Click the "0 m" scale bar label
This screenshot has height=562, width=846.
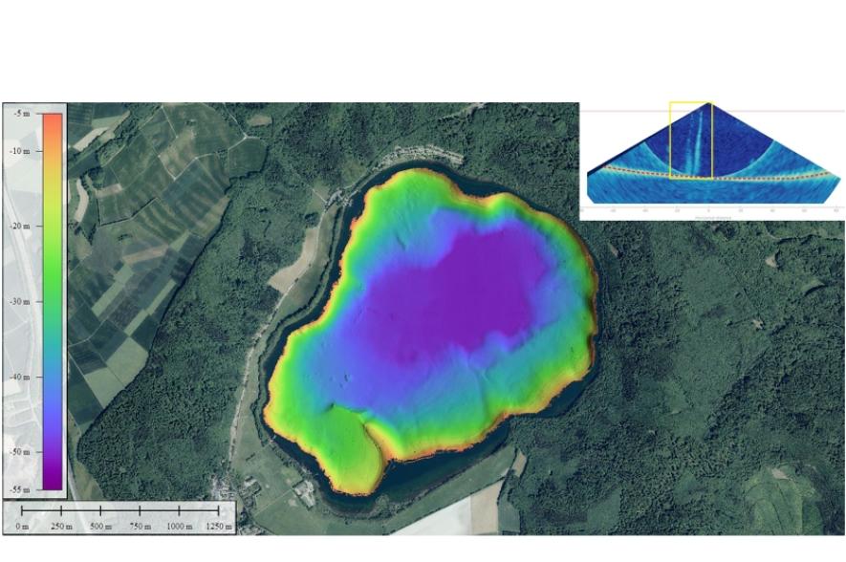[x=22, y=526]
